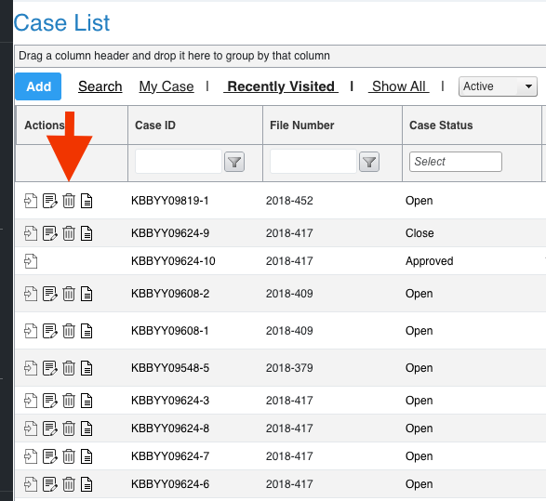Focus the Case ID filter field
546x501 pixels.
pos(179,162)
